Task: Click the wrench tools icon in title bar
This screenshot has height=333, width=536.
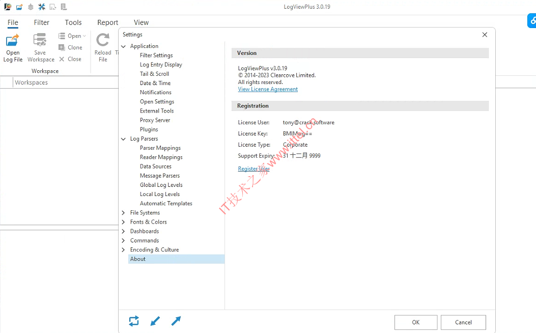Action: coord(42,7)
